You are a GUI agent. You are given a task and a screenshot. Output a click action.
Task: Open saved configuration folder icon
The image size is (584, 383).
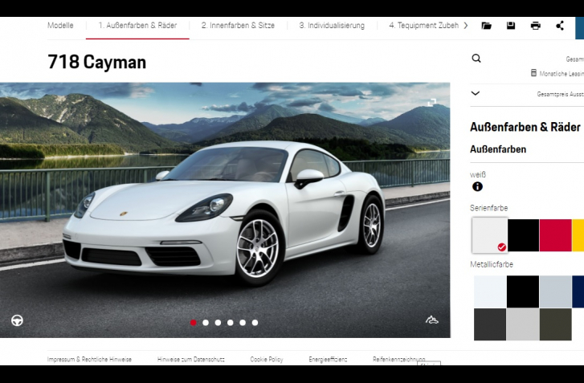[x=486, y=26]
